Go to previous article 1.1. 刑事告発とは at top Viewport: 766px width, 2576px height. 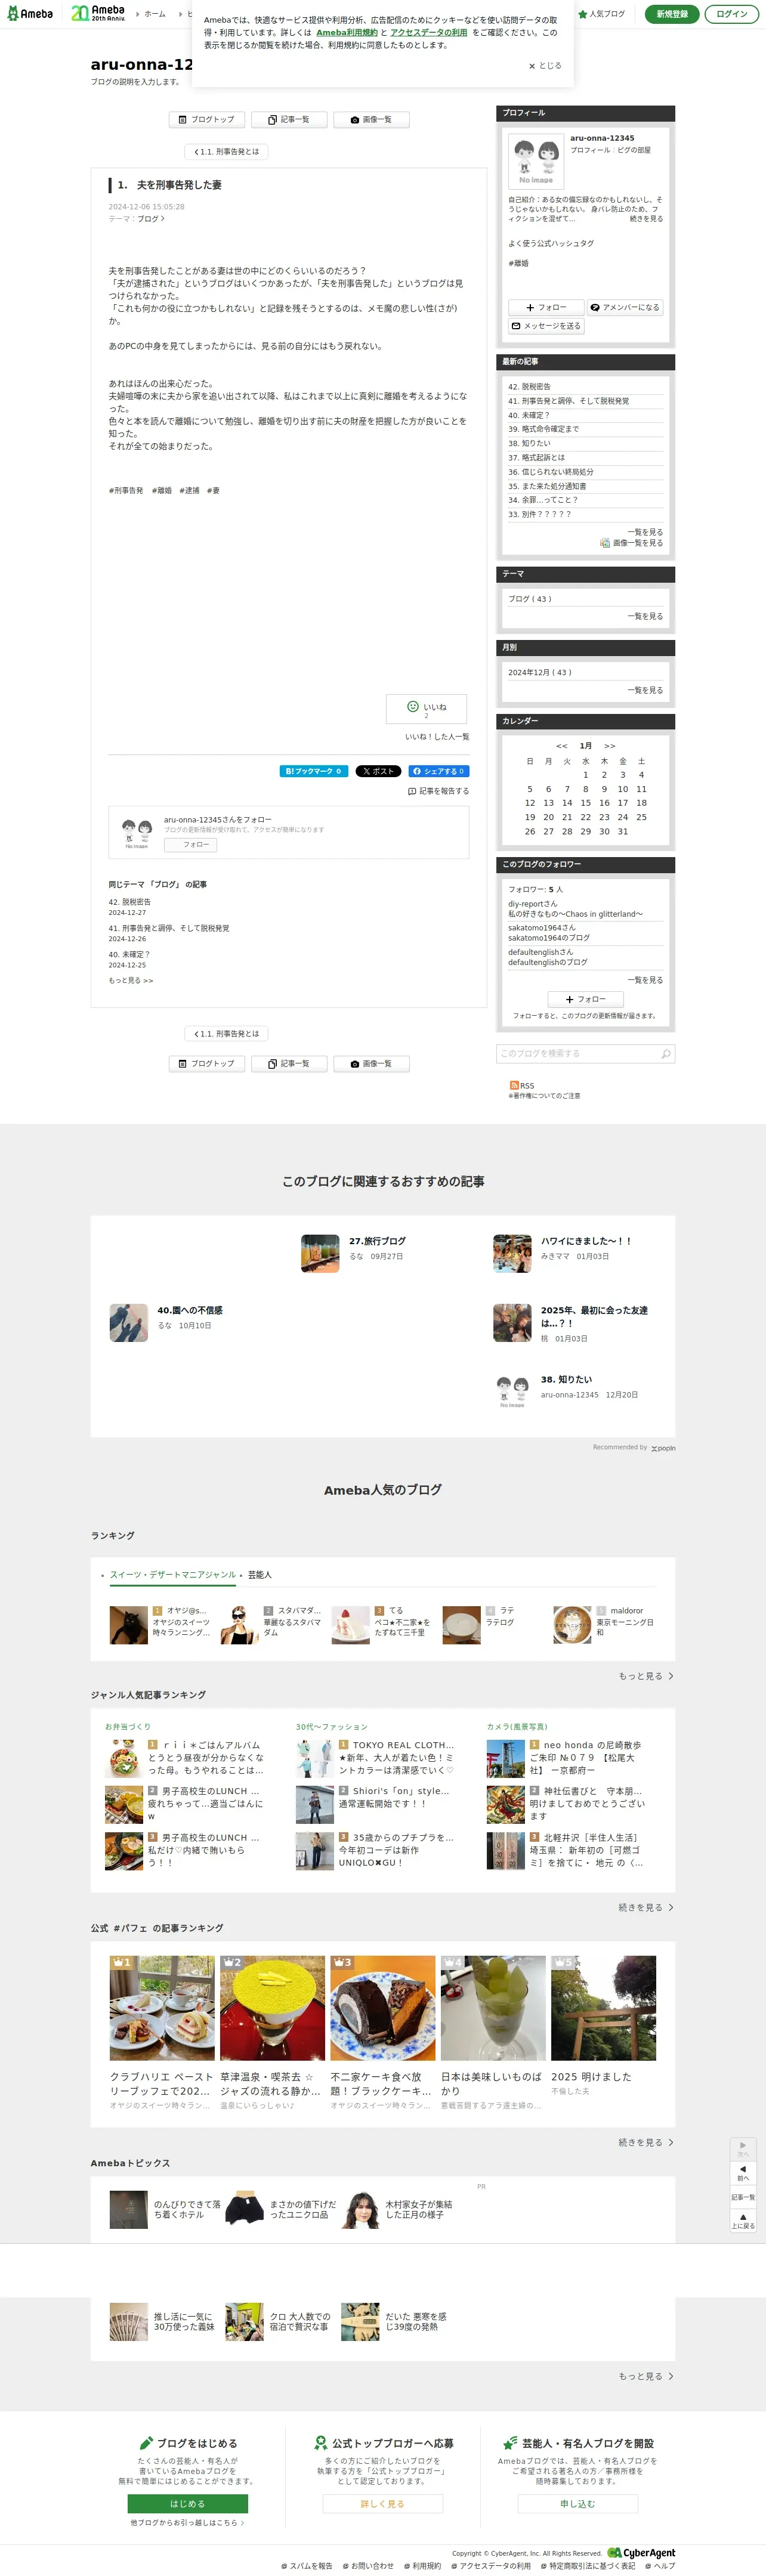pyautogui.click(x=227, y=152)
